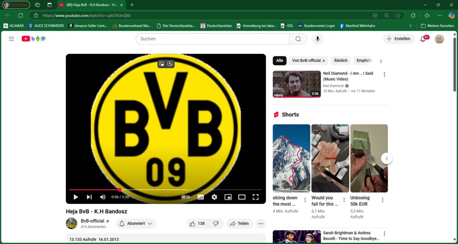Open the Manfred Wehrhahn Facebook bookmark
The width and height of the screenshot is (458, 244).
tap(357, 26)
